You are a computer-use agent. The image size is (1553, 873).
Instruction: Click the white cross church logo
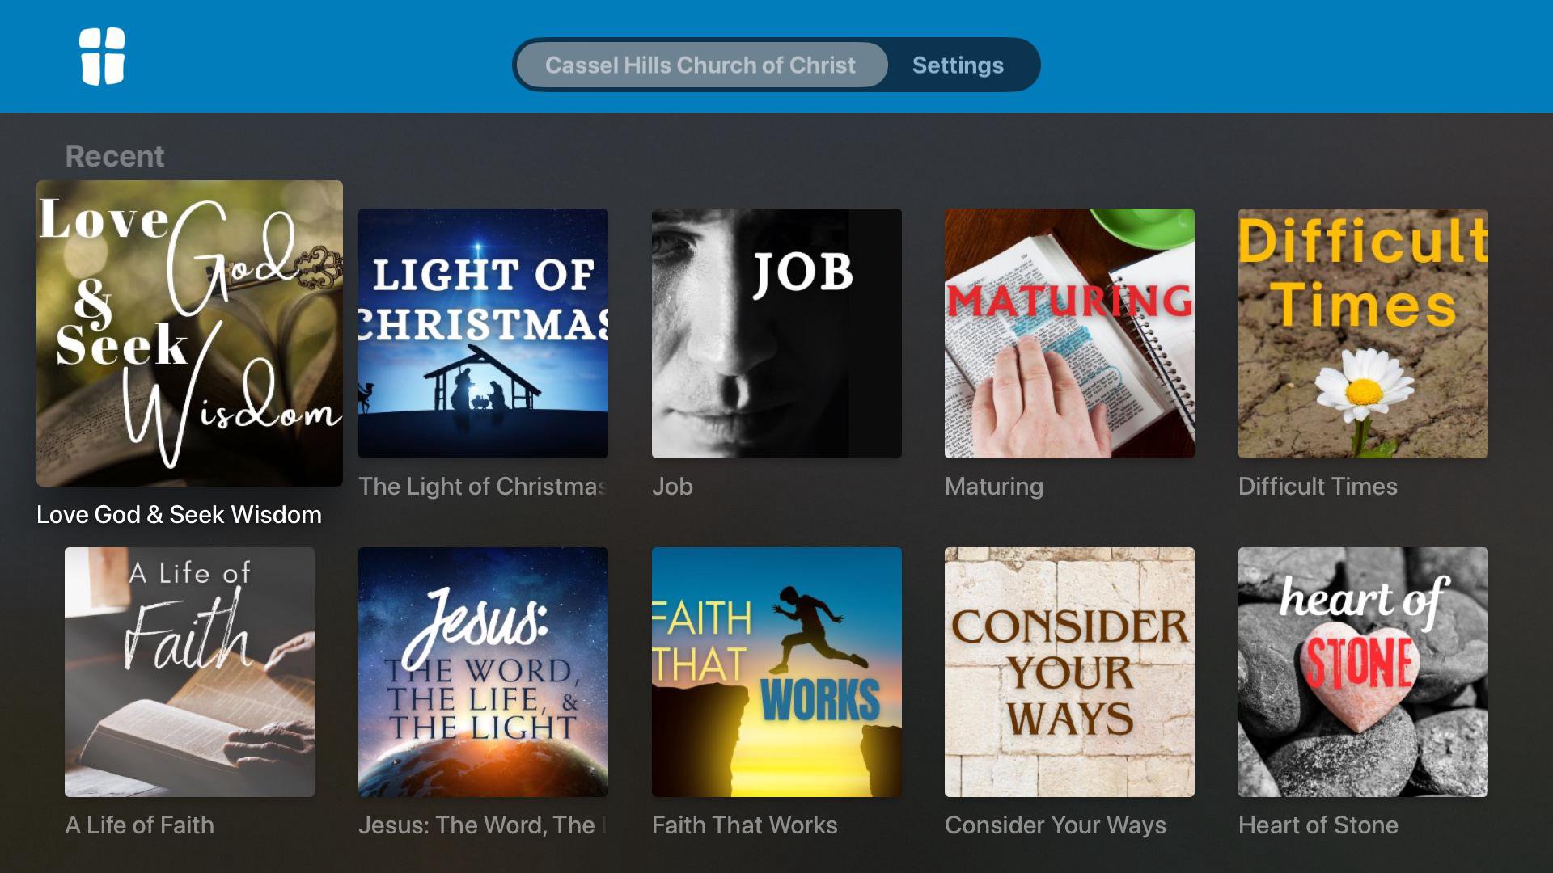102,57
